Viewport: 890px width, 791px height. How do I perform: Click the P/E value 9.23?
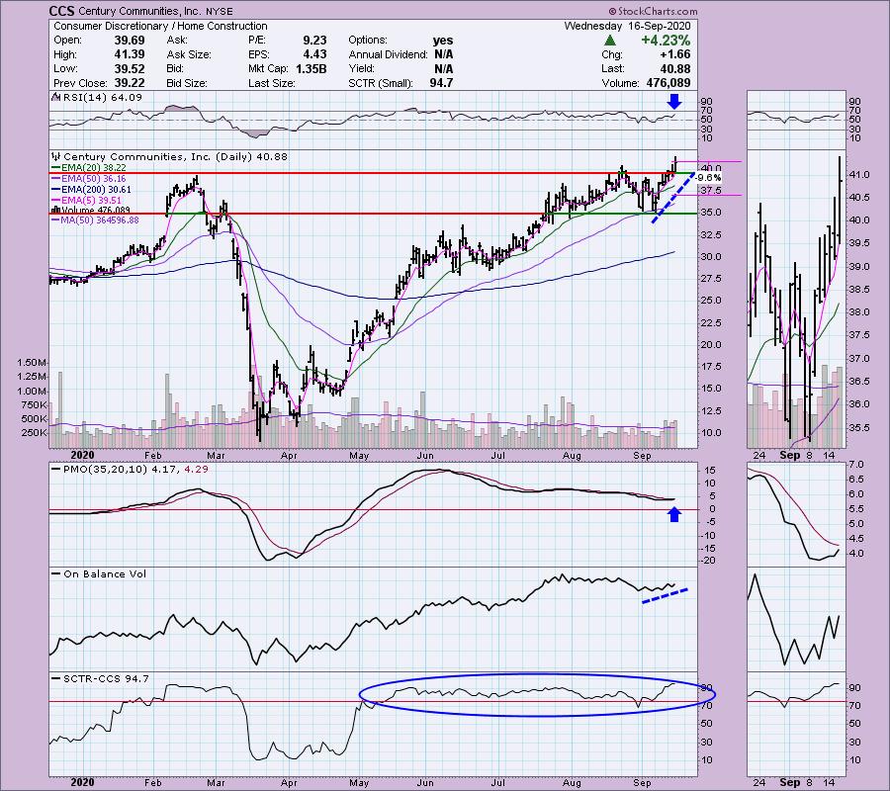pos(315,41)
